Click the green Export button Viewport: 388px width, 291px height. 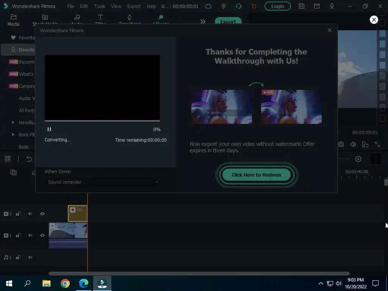[x=228, y=21]
